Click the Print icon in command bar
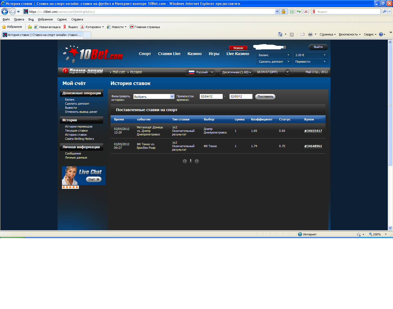This screenshot has height=309, width=393. [x=310, y=34]
